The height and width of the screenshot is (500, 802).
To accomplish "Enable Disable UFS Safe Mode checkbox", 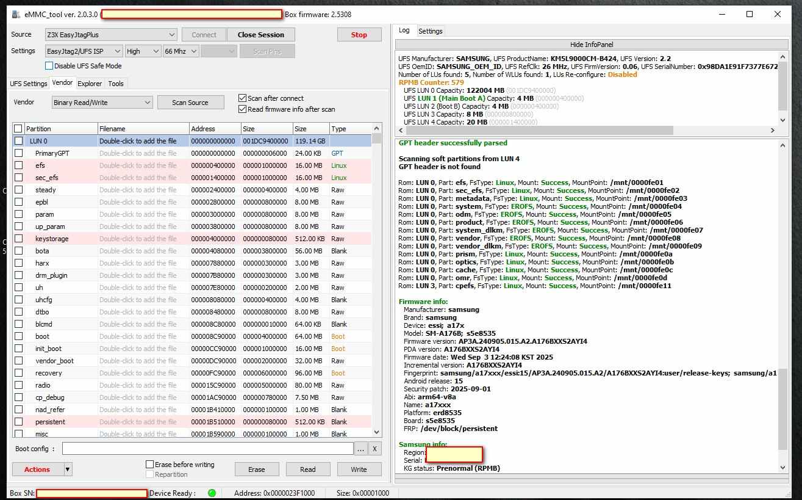I will (x=49, y=66).
